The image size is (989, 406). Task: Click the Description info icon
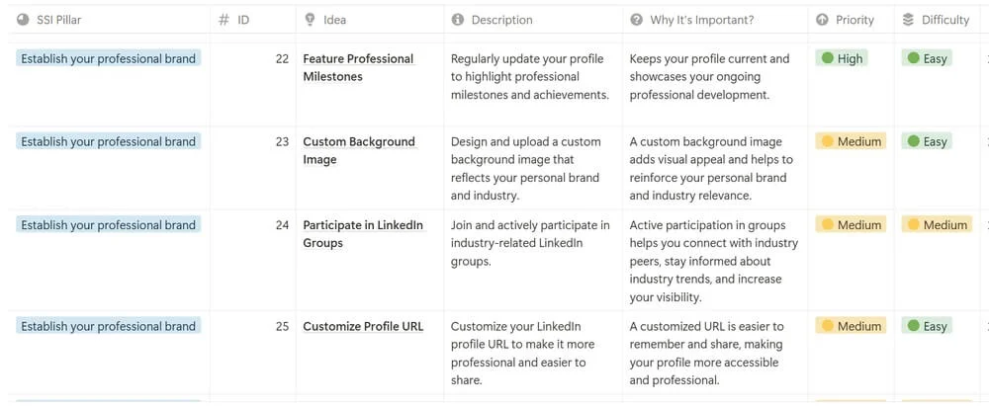coord(457,20)
